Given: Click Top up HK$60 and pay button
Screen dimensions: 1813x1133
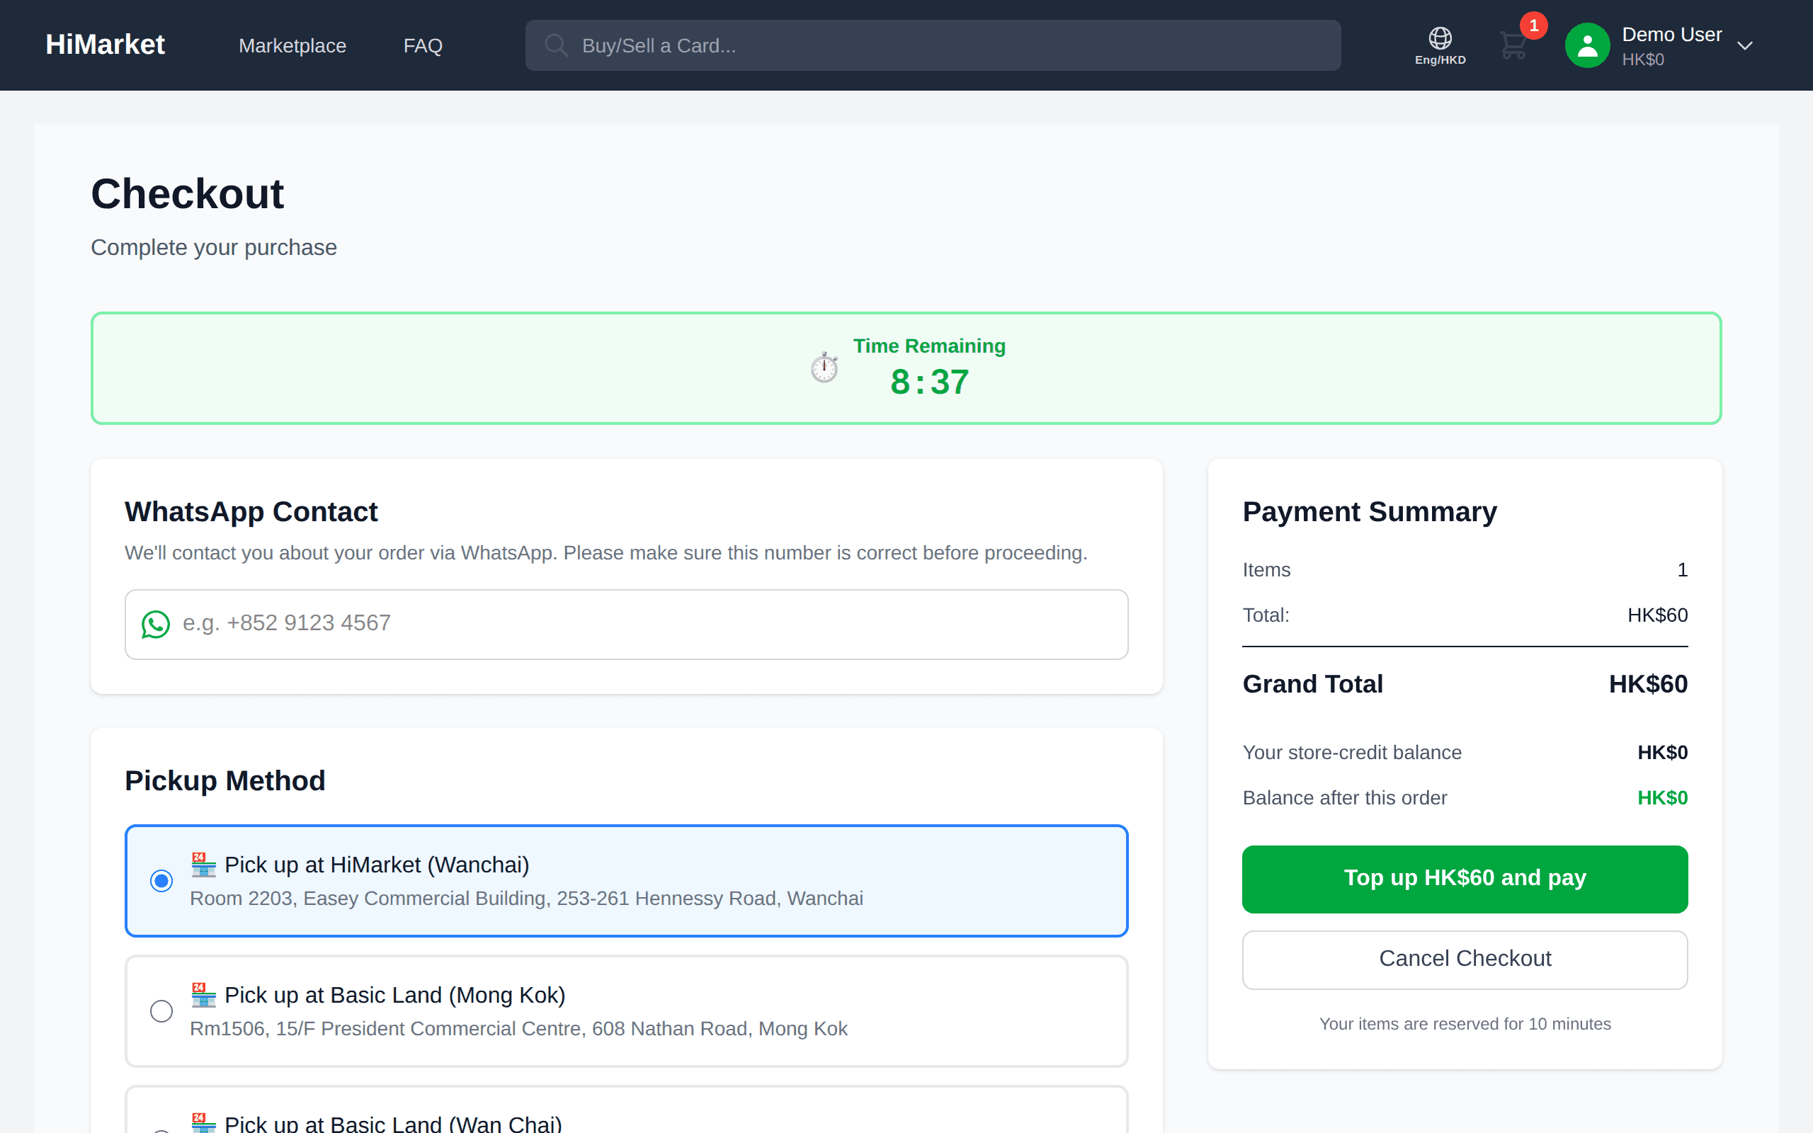Looking at the screenshot, I should 1465,879.
